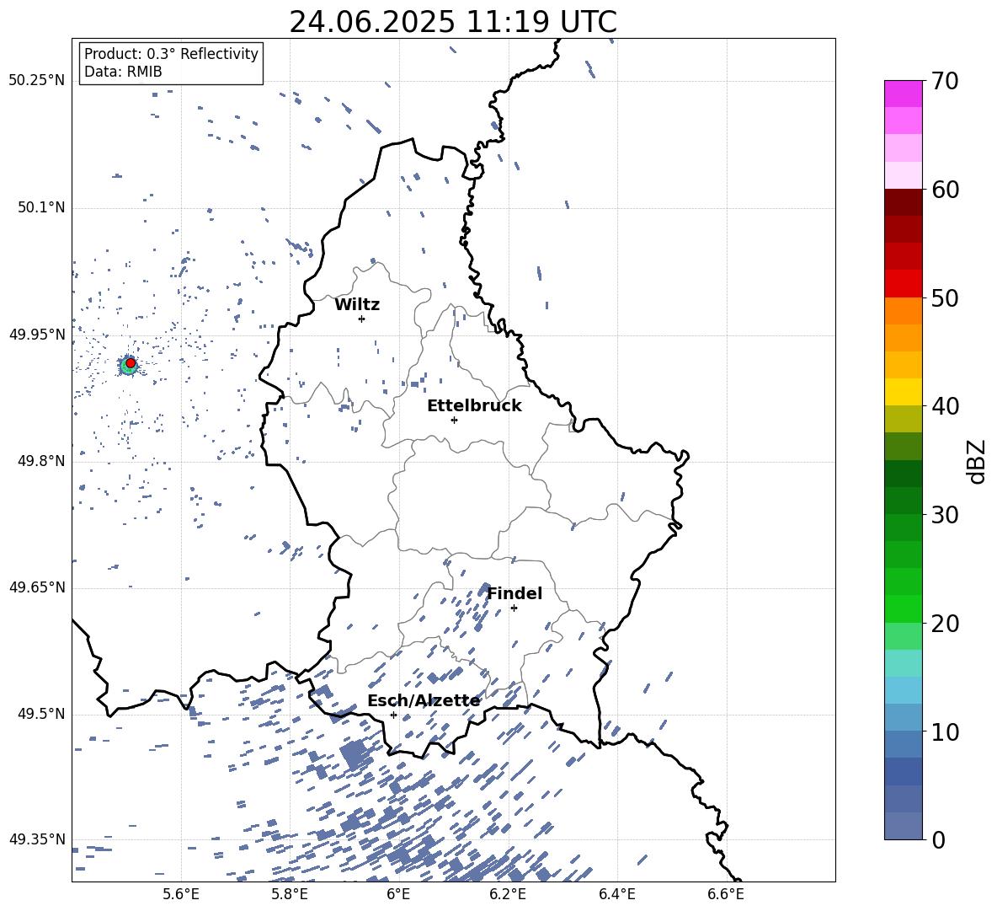Click the 49.35°N latitude label
The height and width of the screenshot is (911, 997).
pyautogui.click(x=37, y=839)
